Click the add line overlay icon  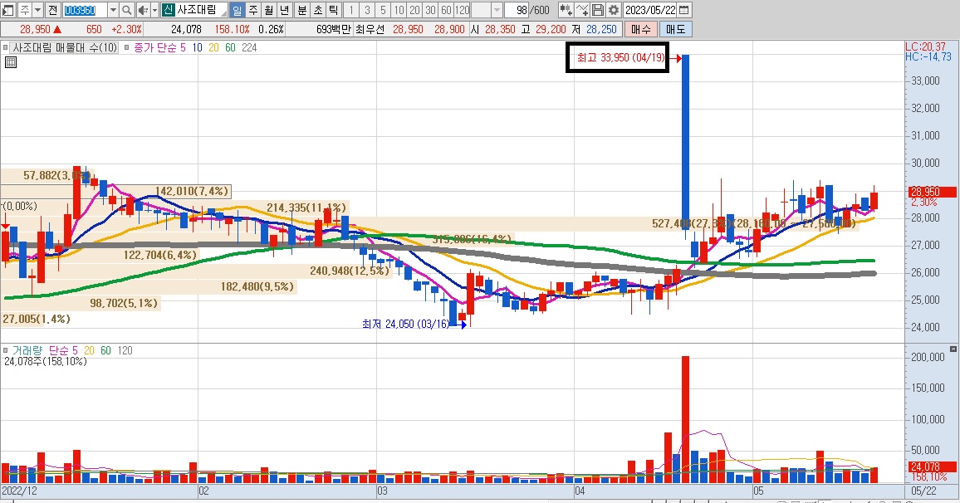(x=582, y=10)
